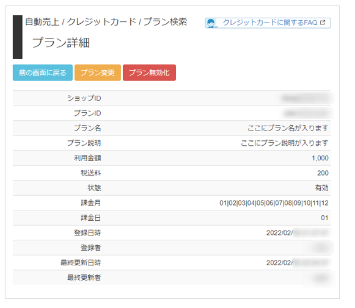Click the 状態 value 有効
Image resolution: width=355 pixels, height=308 pixels.
(321, 188)
